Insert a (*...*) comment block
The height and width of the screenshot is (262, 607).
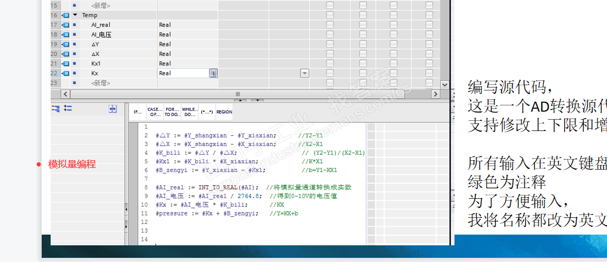coord(207,112)
